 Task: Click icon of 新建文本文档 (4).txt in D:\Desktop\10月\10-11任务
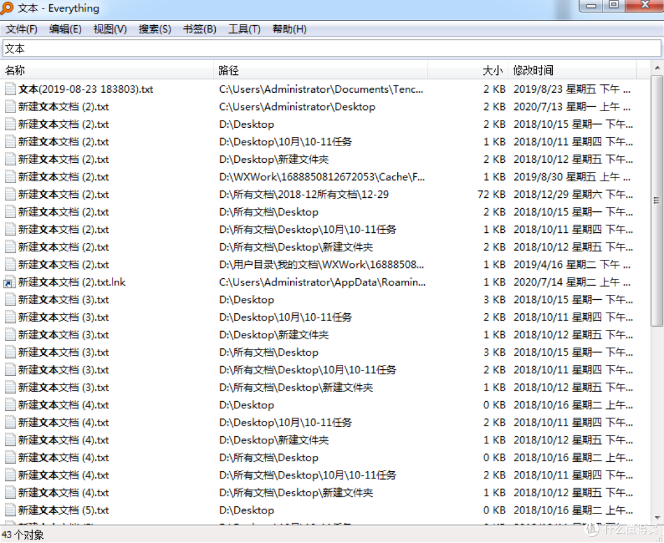tap(10, 423)
